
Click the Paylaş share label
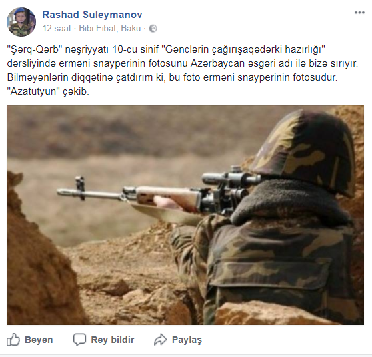[187, 340]
